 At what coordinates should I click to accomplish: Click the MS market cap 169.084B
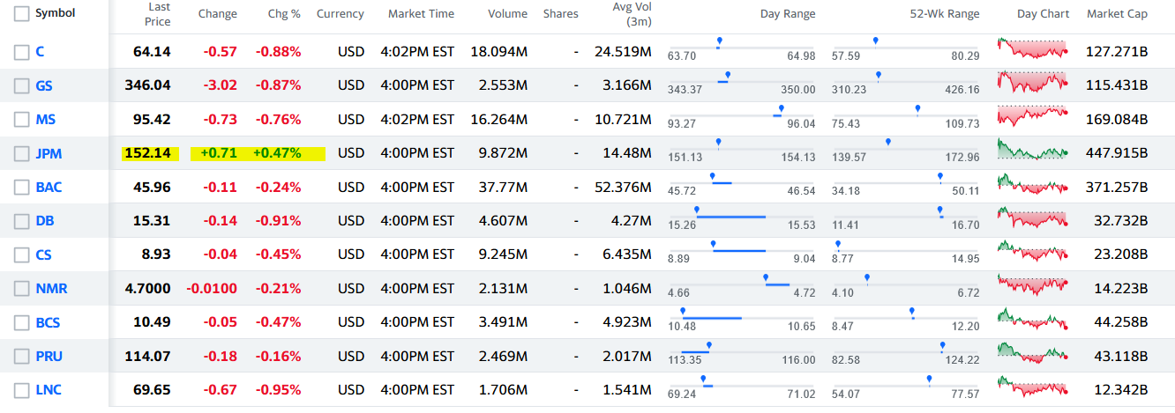point(1116,120)
